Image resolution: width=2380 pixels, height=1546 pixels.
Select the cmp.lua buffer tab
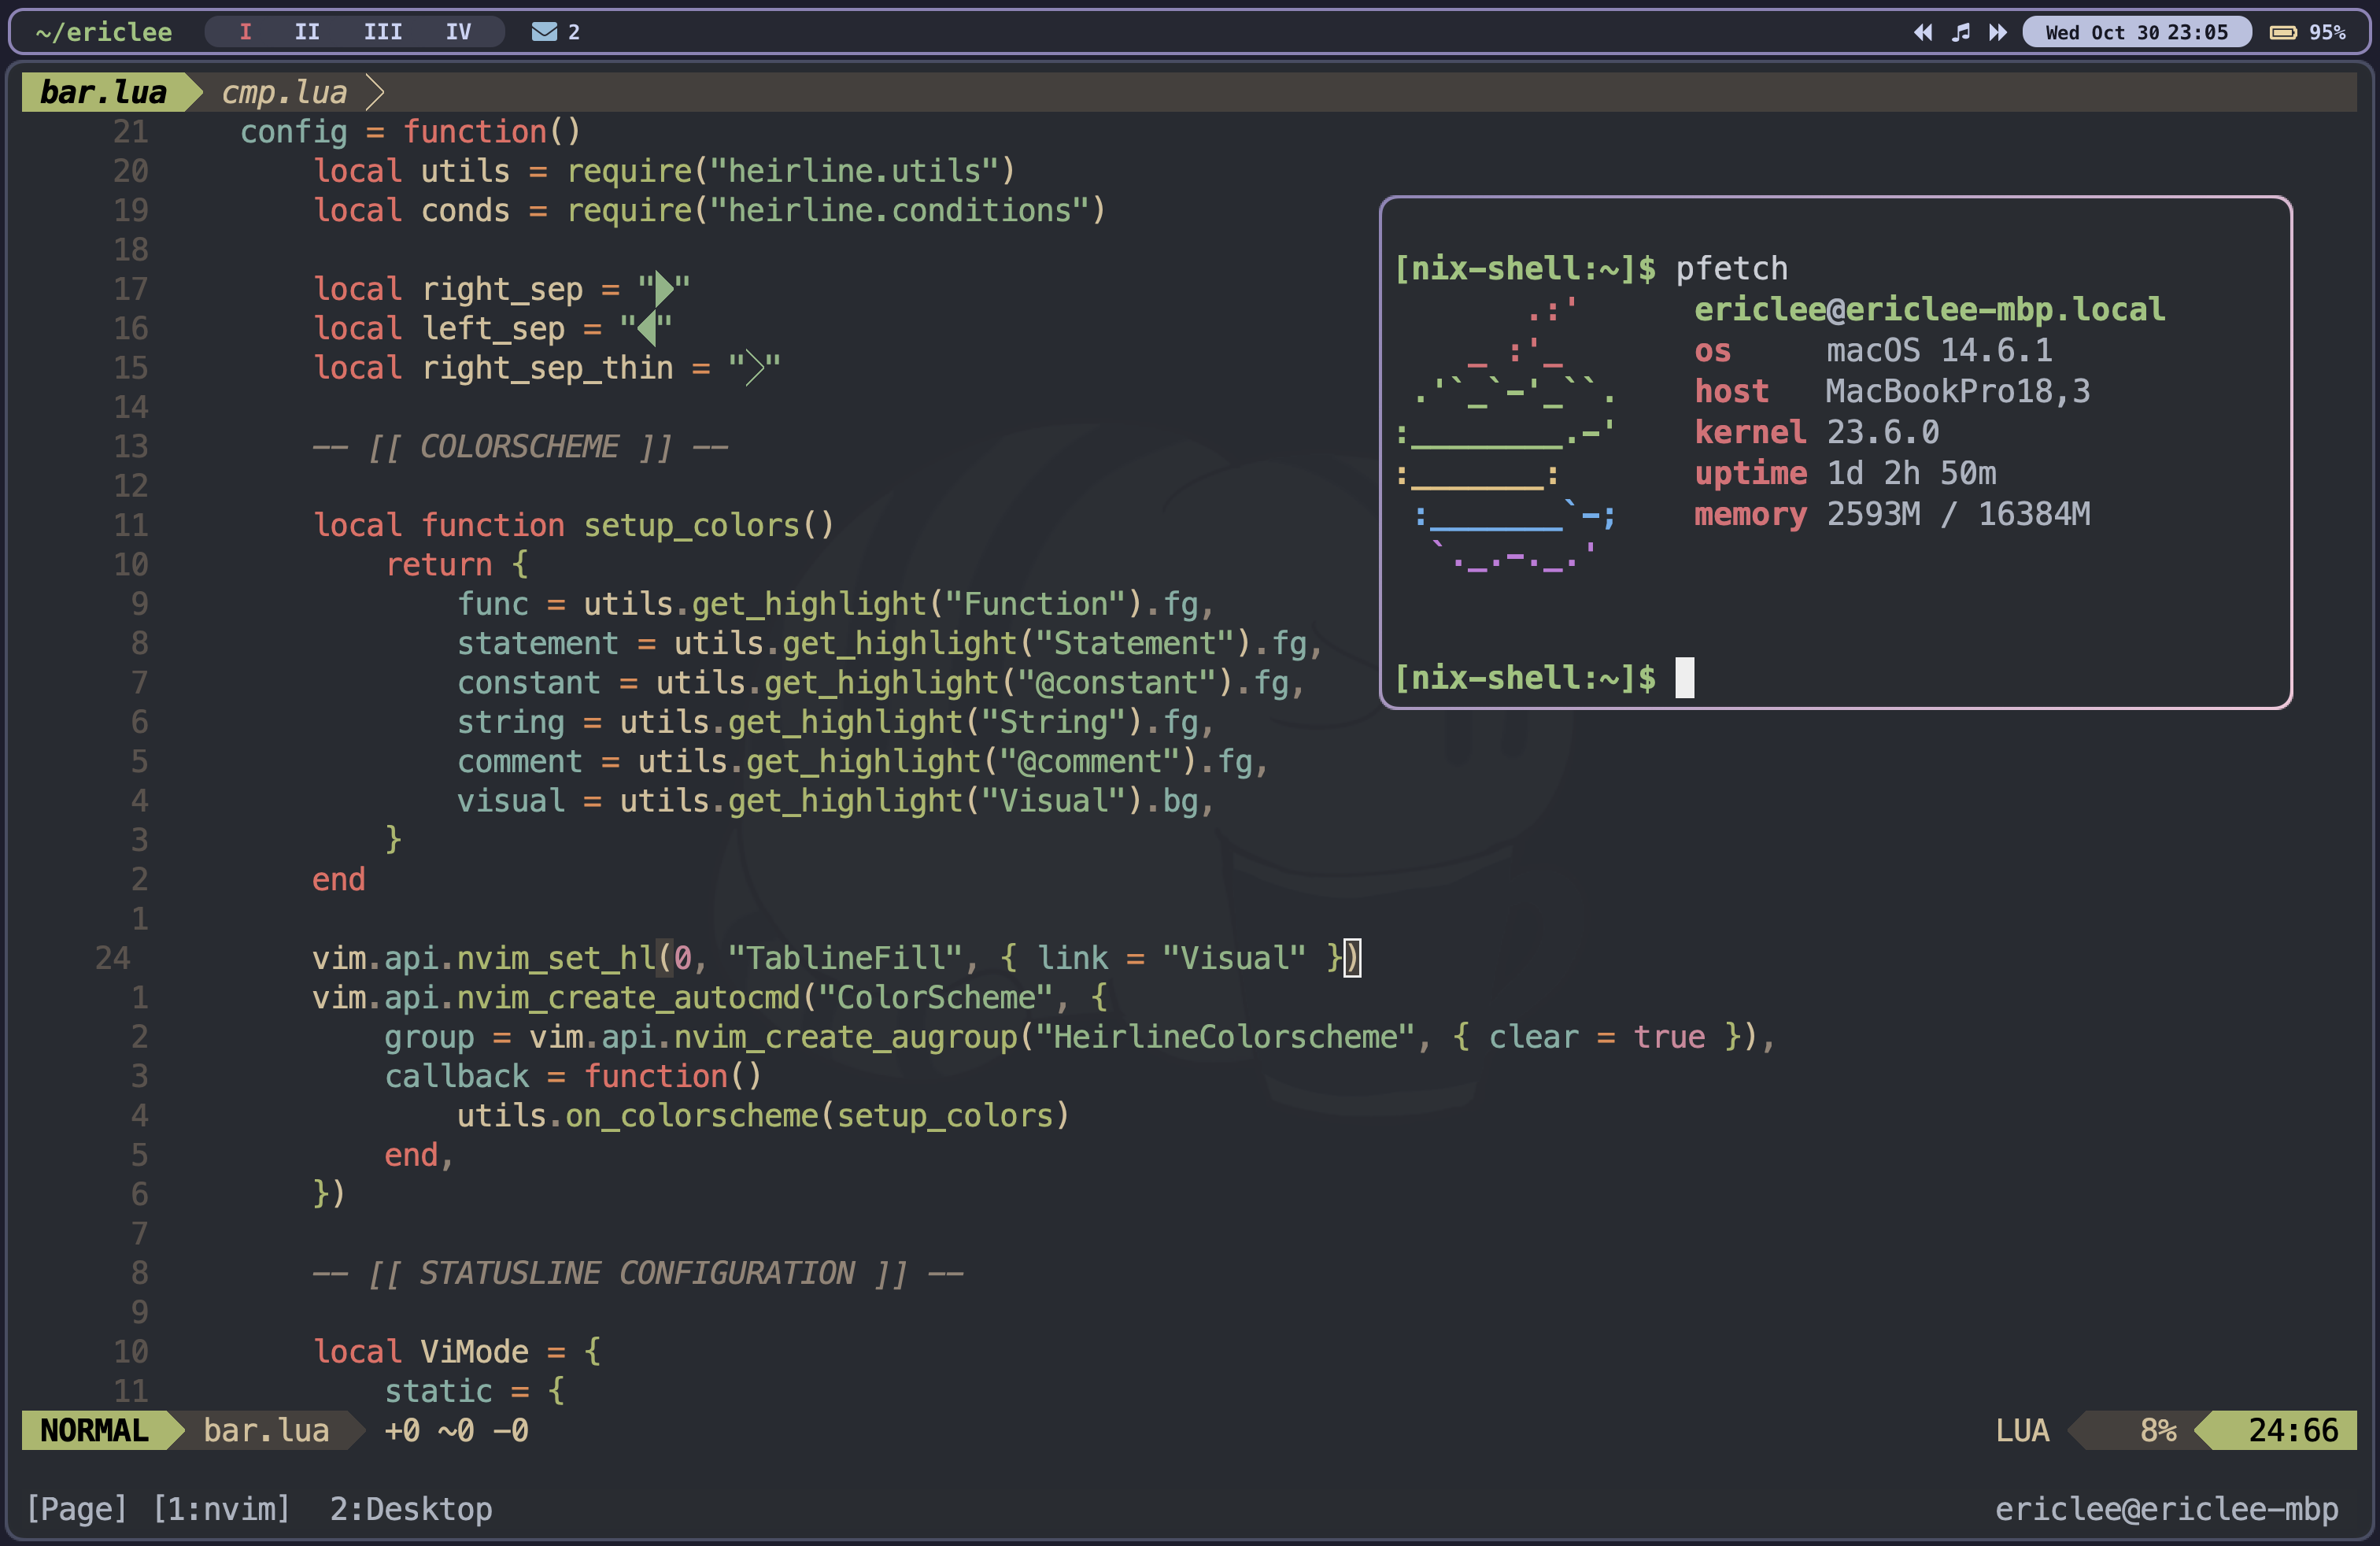[x=284, y=92]
